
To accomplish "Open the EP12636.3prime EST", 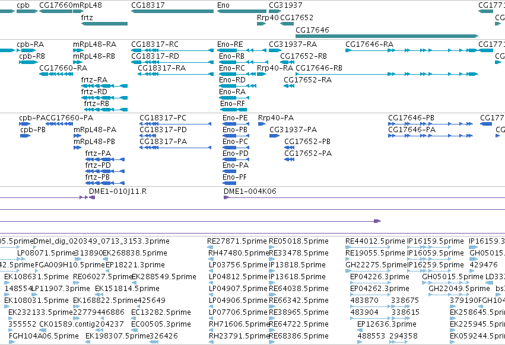I will [x=360, y=330].
